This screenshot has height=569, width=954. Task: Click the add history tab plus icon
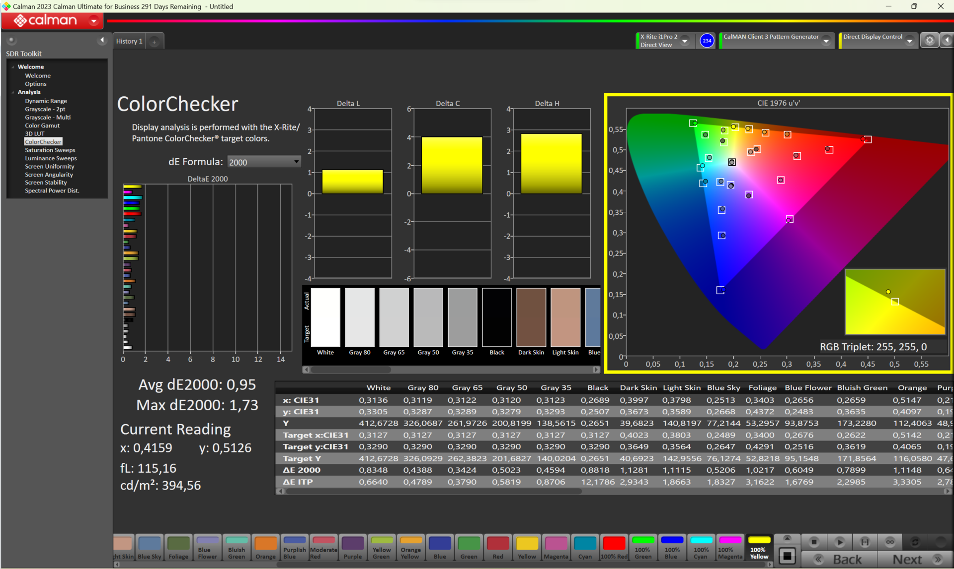click(x=154, y=42)
